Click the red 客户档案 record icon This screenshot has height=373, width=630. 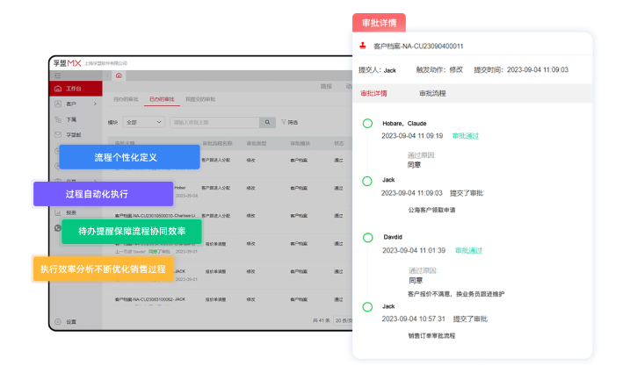pos(362,46)
